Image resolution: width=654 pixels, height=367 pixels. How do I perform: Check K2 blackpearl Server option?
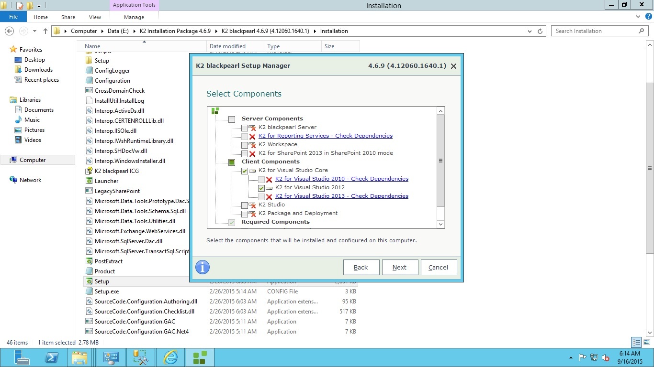(245, 128)
